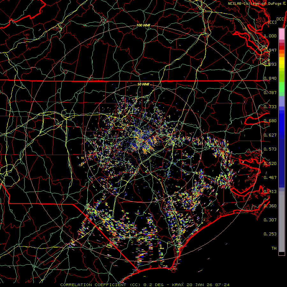
Task: Click the DCC product label
Action: coord(280,19)
